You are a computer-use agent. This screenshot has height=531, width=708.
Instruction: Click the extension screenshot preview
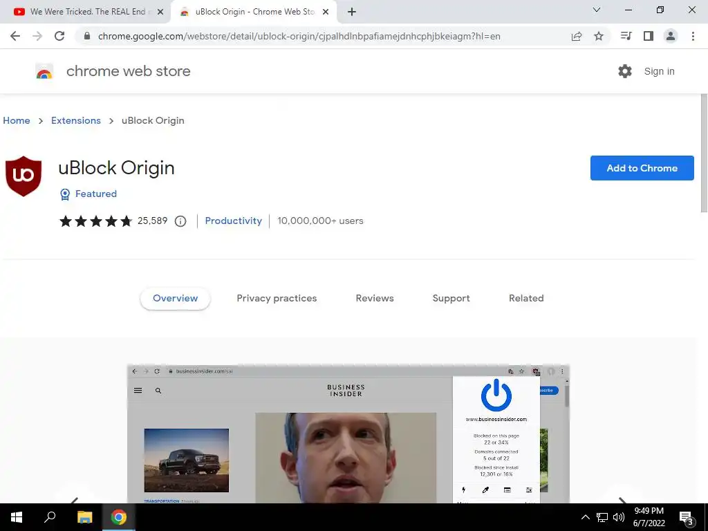coord(348,434)
